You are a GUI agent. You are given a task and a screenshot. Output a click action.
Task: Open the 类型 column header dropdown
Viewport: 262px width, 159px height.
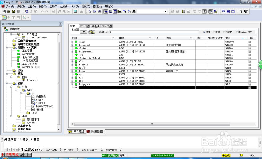150,38
